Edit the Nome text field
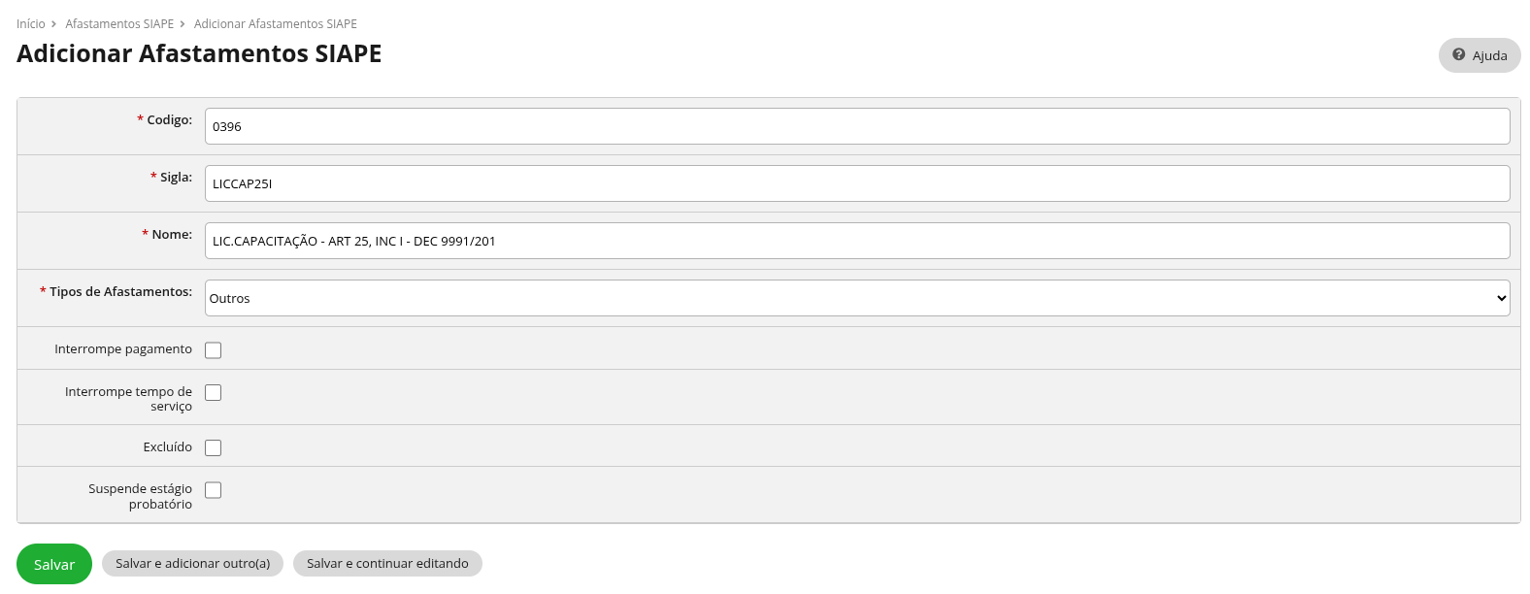 [857, 241]
